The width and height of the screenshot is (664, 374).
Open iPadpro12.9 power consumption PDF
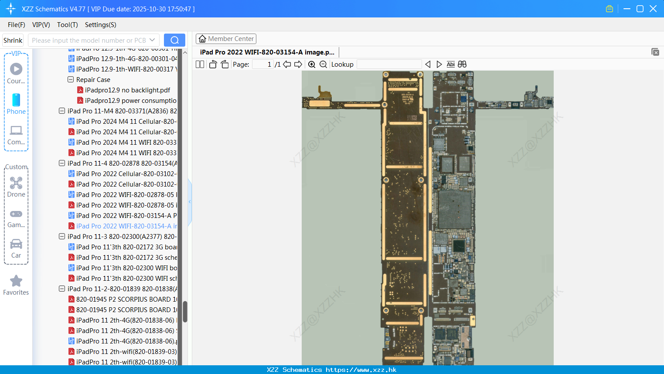coord(127,100)
